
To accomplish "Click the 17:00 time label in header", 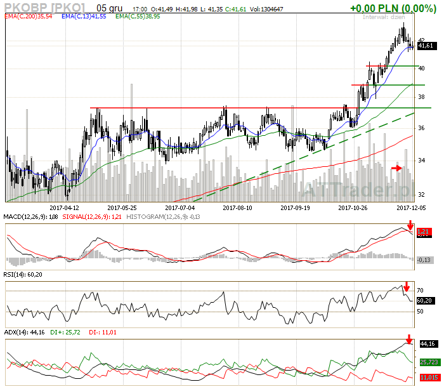I will (x=140, y=10).
